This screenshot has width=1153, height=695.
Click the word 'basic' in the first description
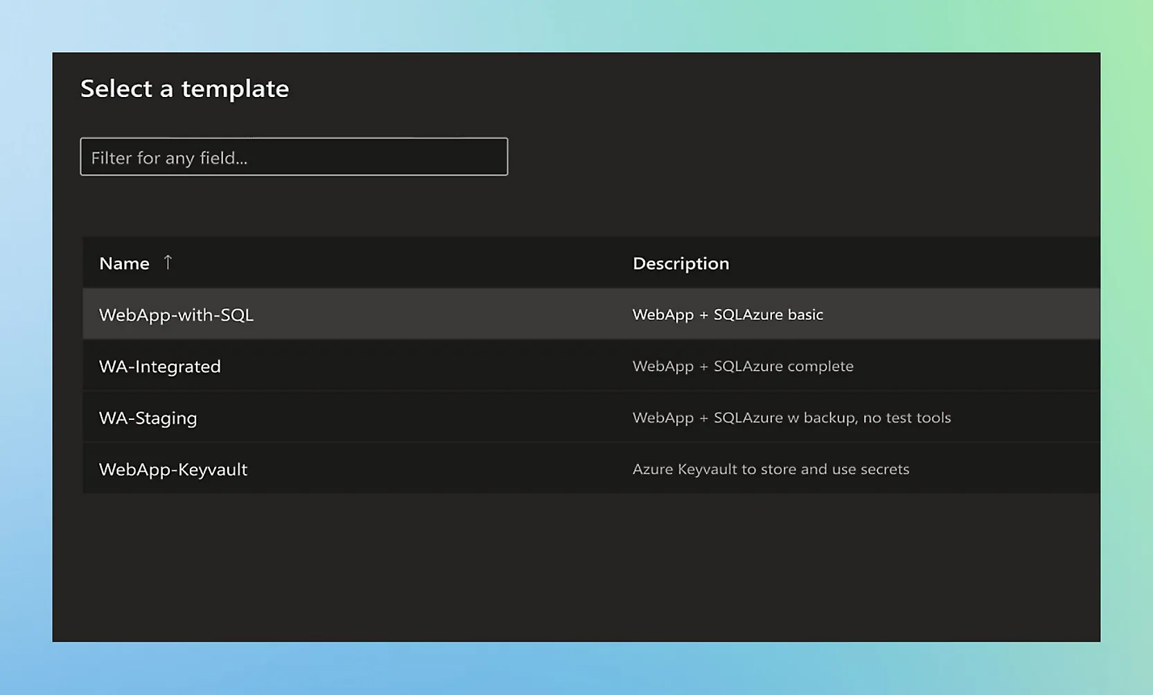pyautogui.click(x=805, y=315)
